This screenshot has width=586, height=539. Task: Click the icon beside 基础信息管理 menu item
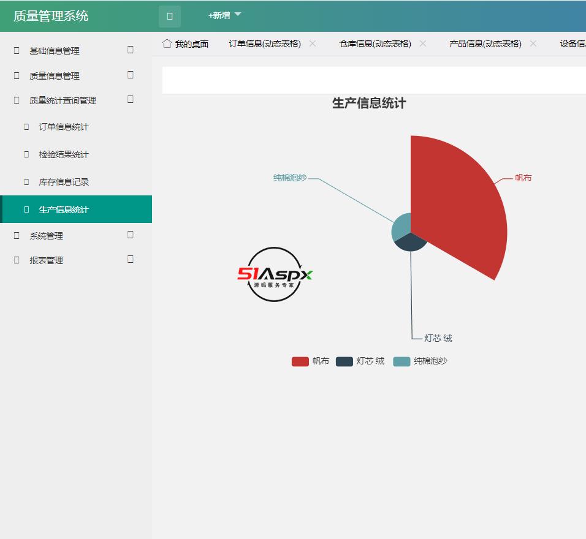pyautogui.click(x=15, y=51)
